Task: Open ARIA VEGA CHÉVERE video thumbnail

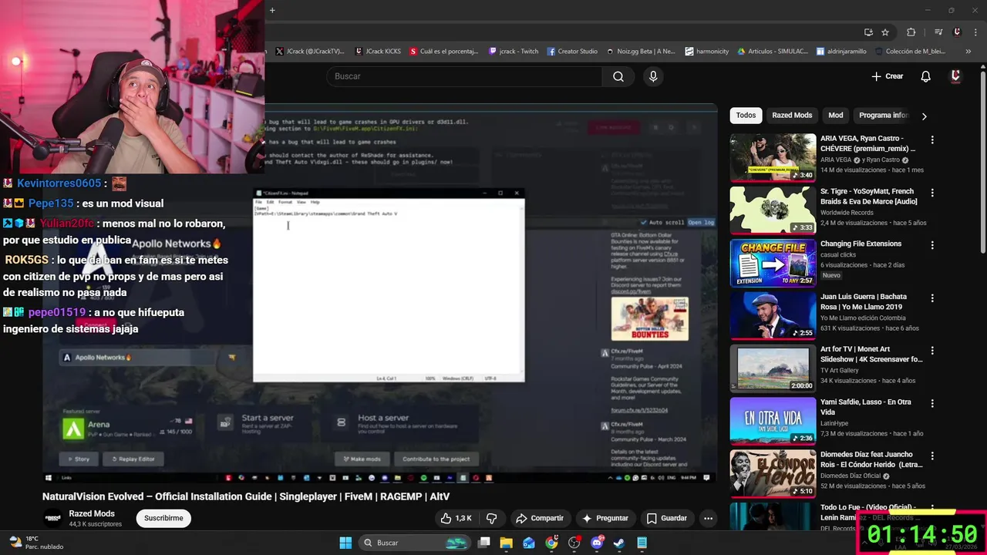Action: 773,157
